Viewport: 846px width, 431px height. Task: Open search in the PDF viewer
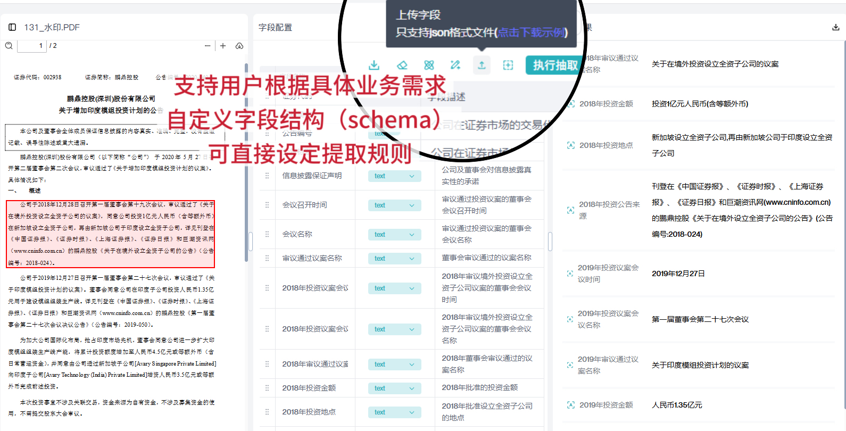[x=9, y=46]
